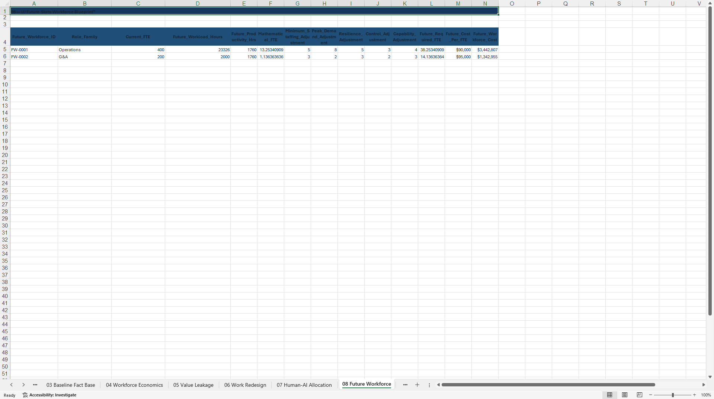Select Current_FTE value 200
The height and width of the screenshot is (399, 714).
point(138,56)
